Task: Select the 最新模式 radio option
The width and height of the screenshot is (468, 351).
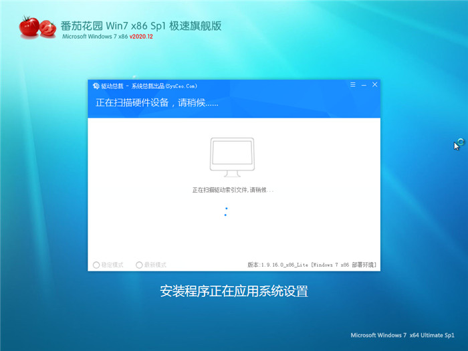Action: (x=151, y=265)
